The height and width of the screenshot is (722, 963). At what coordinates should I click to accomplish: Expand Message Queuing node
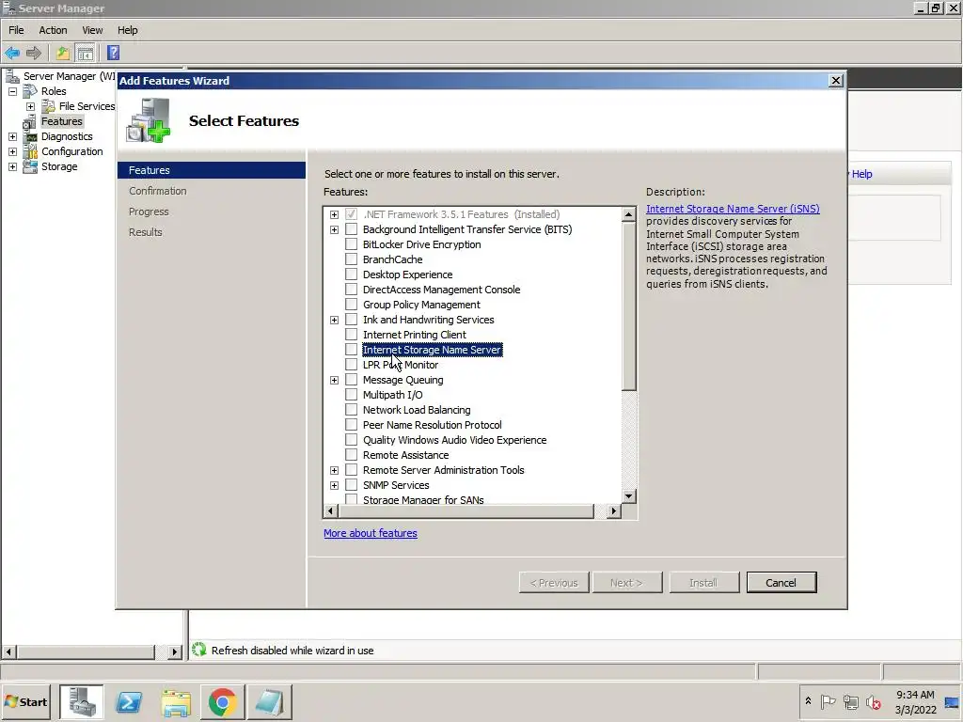tap(334, 380)
